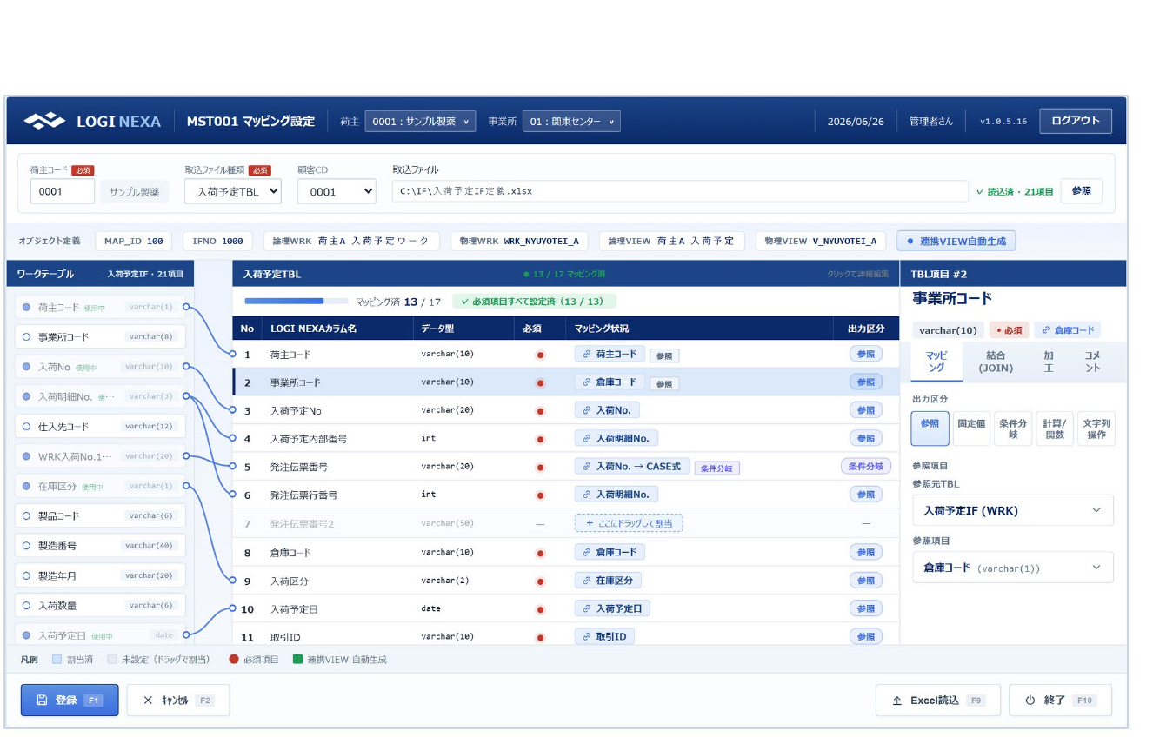Click the link icon in the 取引ID mapping chip
Viewport: 1153px width, 744px height.
(x=587, y=637)
